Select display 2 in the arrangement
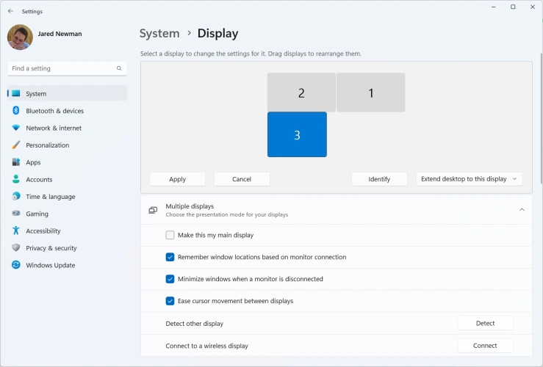Image resolution: width=543 pixels, height=367 pixels. 301,92
